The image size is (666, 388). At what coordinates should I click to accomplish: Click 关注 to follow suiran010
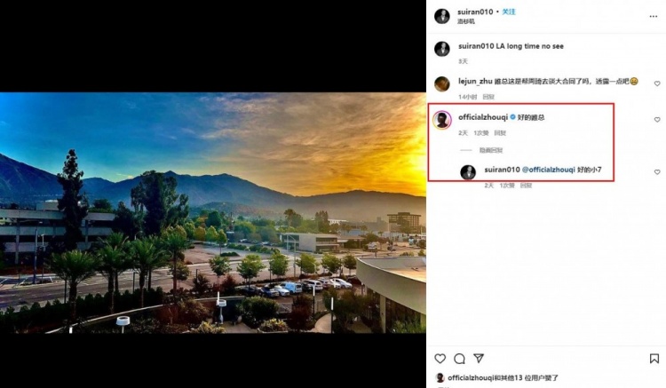pos(509,12)
